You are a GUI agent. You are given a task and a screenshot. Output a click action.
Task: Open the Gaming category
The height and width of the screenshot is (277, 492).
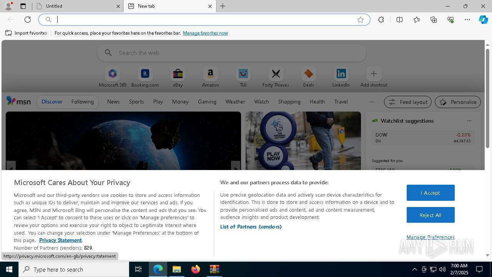(x=207, y=102)
